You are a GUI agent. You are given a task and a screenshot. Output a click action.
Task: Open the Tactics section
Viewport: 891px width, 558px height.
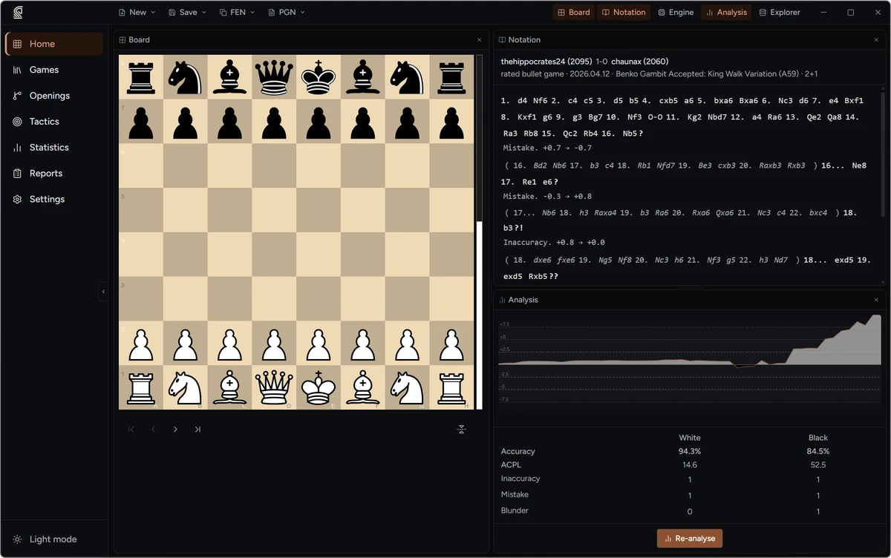tap(54, 122)
